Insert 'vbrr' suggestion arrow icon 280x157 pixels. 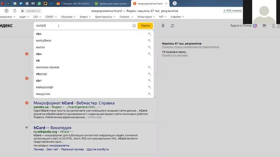click(x=150, y=81)
